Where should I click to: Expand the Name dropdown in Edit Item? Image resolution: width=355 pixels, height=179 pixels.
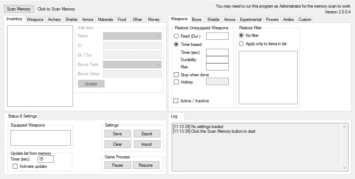click(132, 36)
